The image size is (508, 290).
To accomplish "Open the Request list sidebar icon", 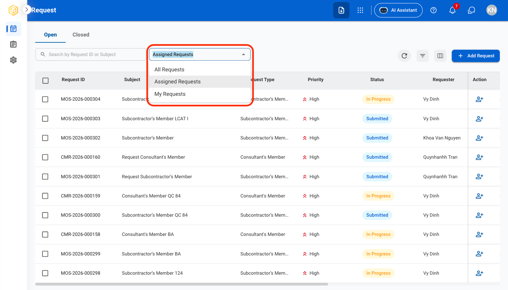I will [x=13, y=29].
